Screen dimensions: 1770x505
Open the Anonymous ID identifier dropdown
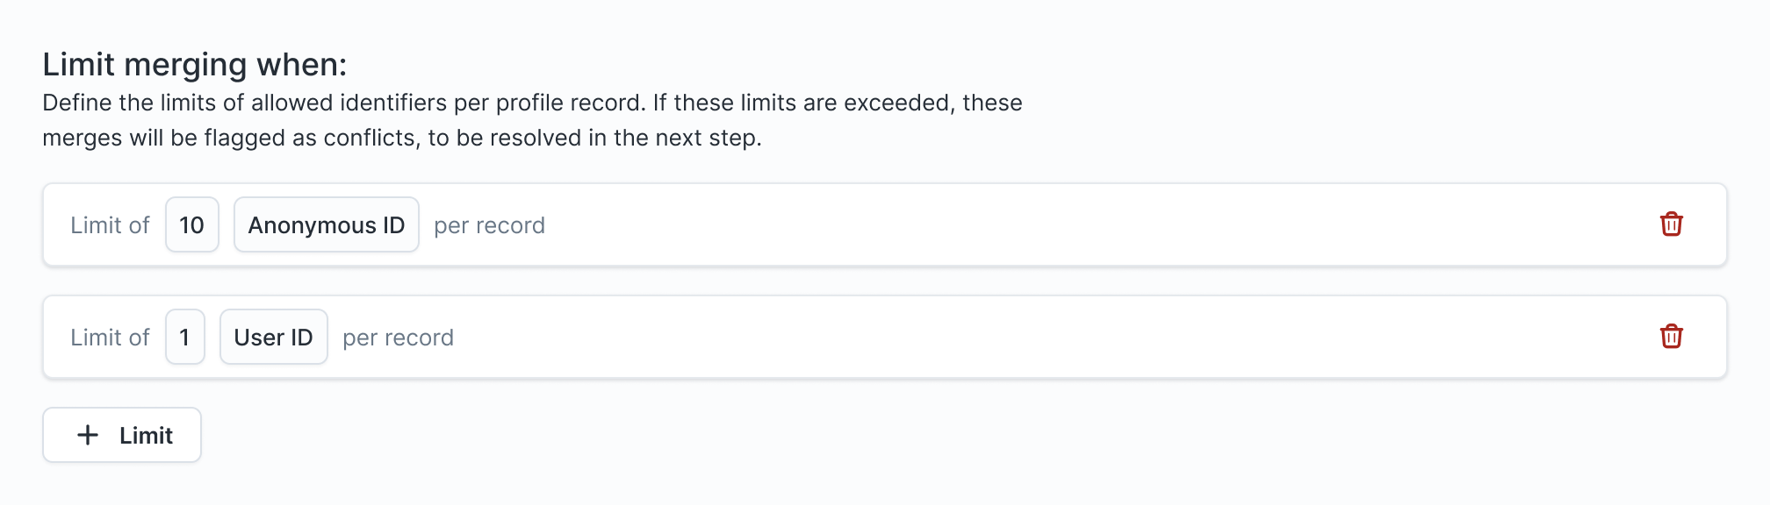coord(326,225)
